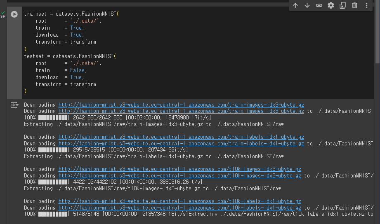Image resolution: width=380 pixels, height=224 pixels.
Task: Copy link to cell icon
Action: tap(319, 5)
